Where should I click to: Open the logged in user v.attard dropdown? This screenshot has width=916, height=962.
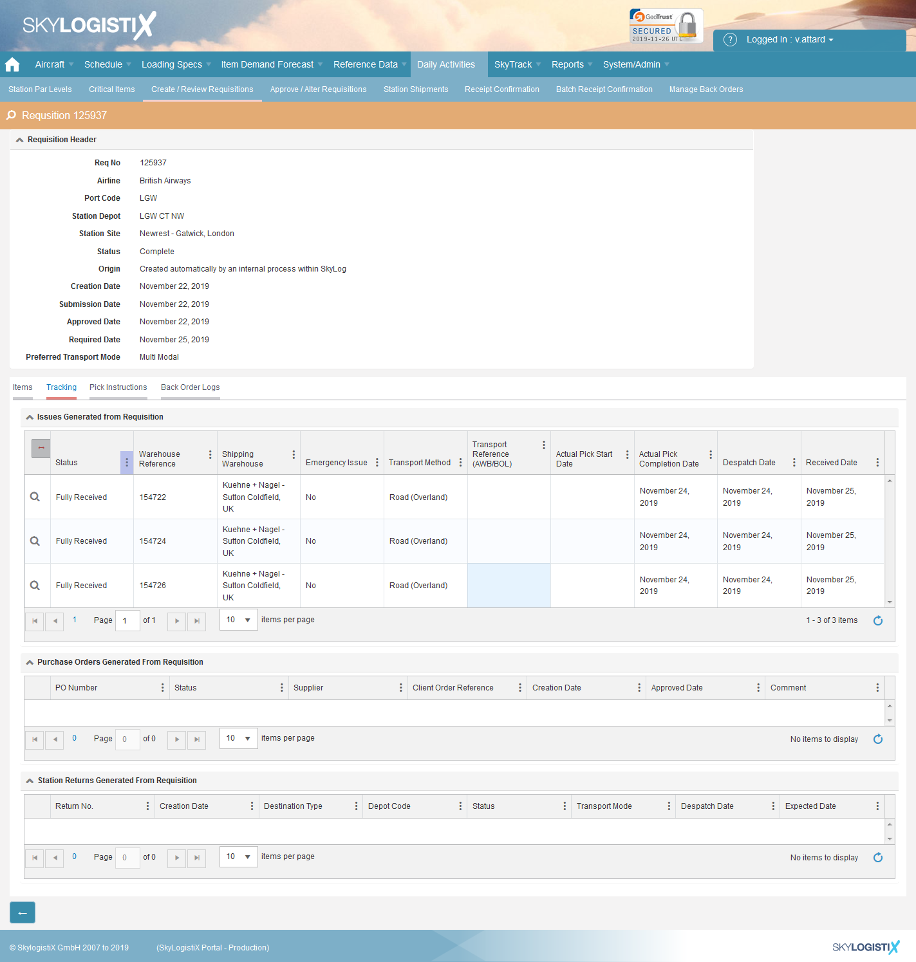pyautogui.click(x=790, y=40)
